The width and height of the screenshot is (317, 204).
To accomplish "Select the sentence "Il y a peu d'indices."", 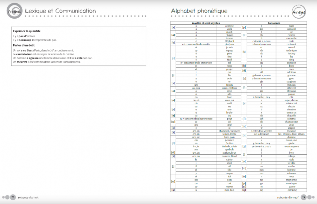I will (24, 36).
